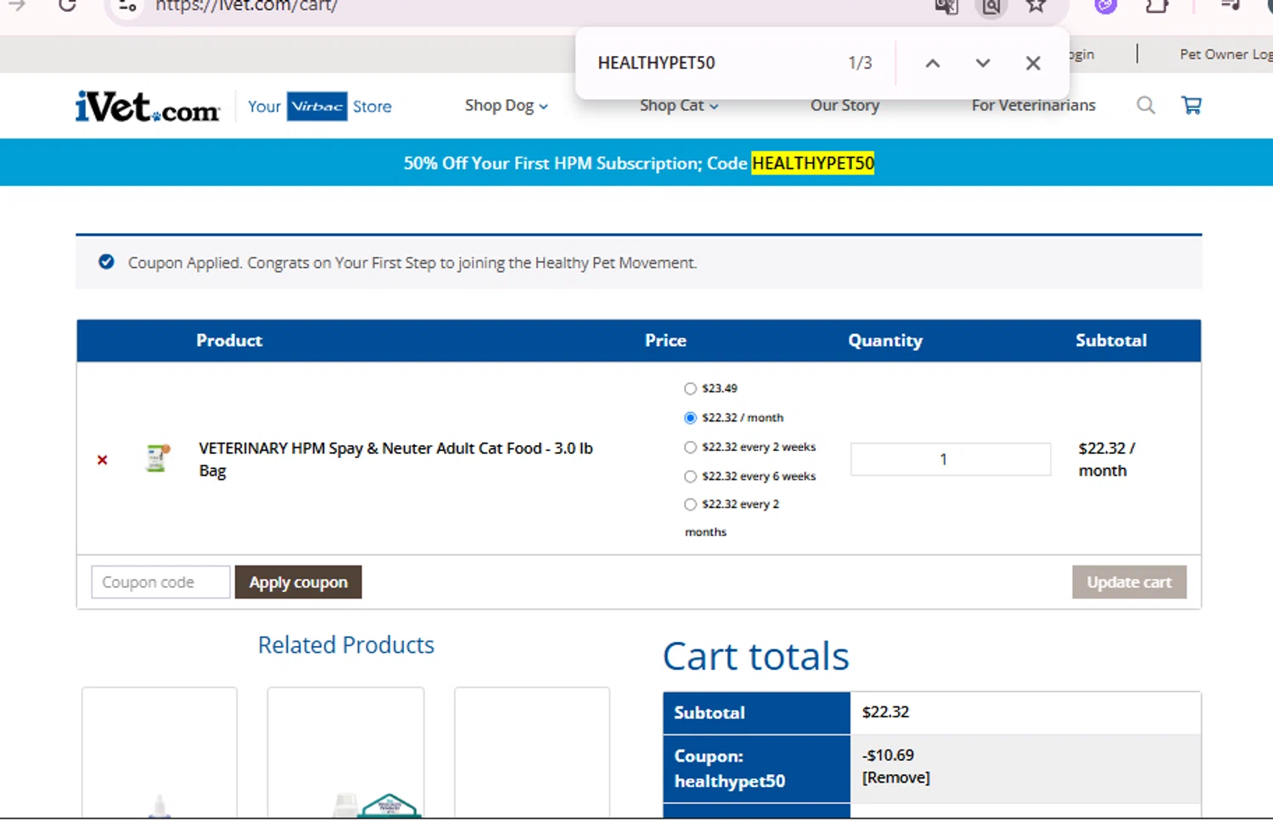Image resolution: width=1273 pixels, height=820 pixels.
Task: Remove the cat food item with red X
Action: click(103, 460)
